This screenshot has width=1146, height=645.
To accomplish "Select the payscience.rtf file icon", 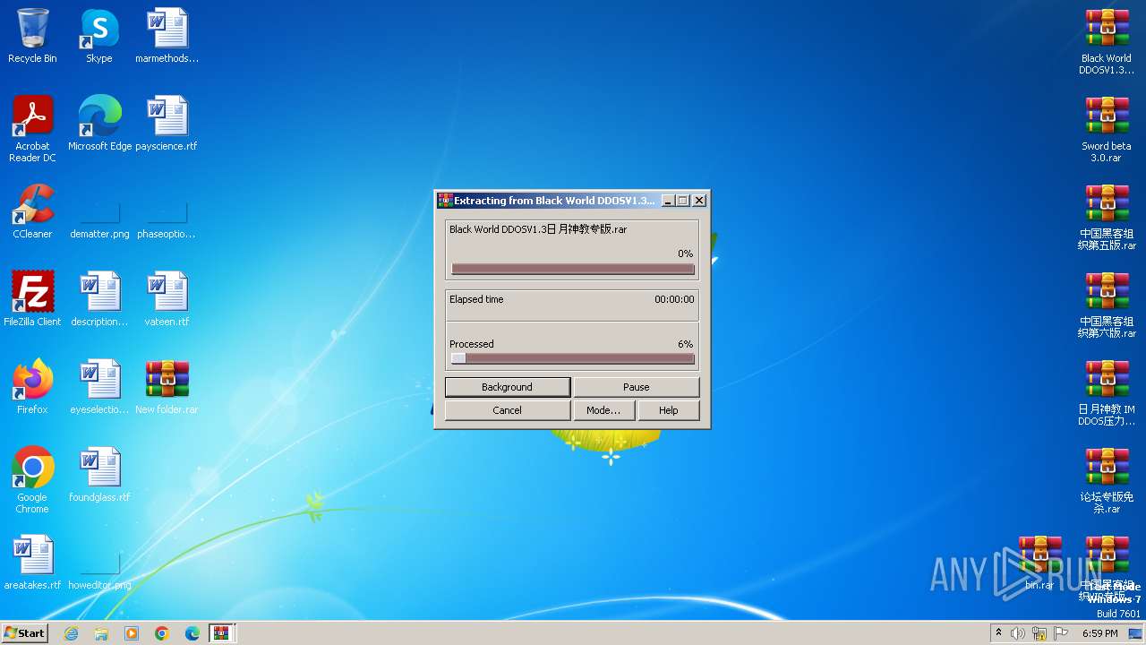I will 167,124.
